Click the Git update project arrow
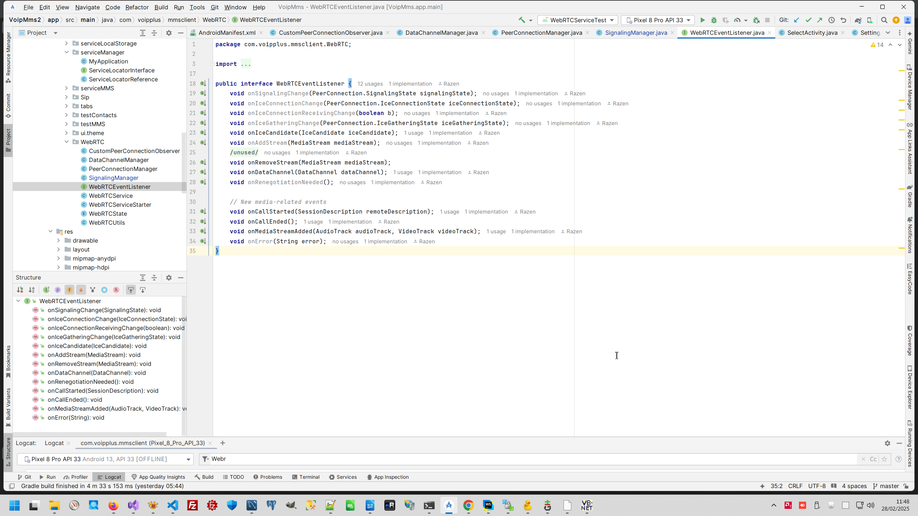918x516 pixels. 796,20
